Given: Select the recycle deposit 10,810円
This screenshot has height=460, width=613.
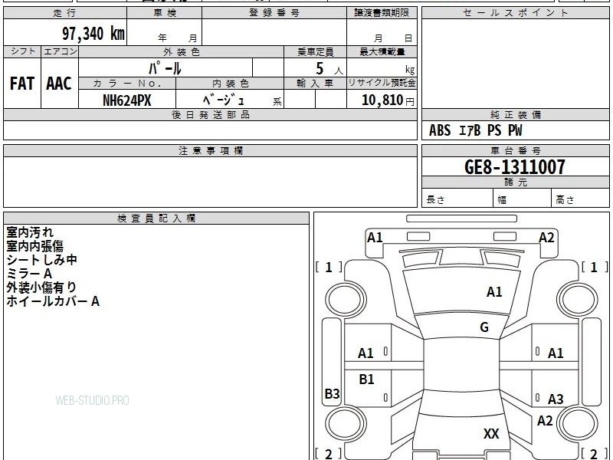Looking at the screenshot, I should [x=388, y=100].
